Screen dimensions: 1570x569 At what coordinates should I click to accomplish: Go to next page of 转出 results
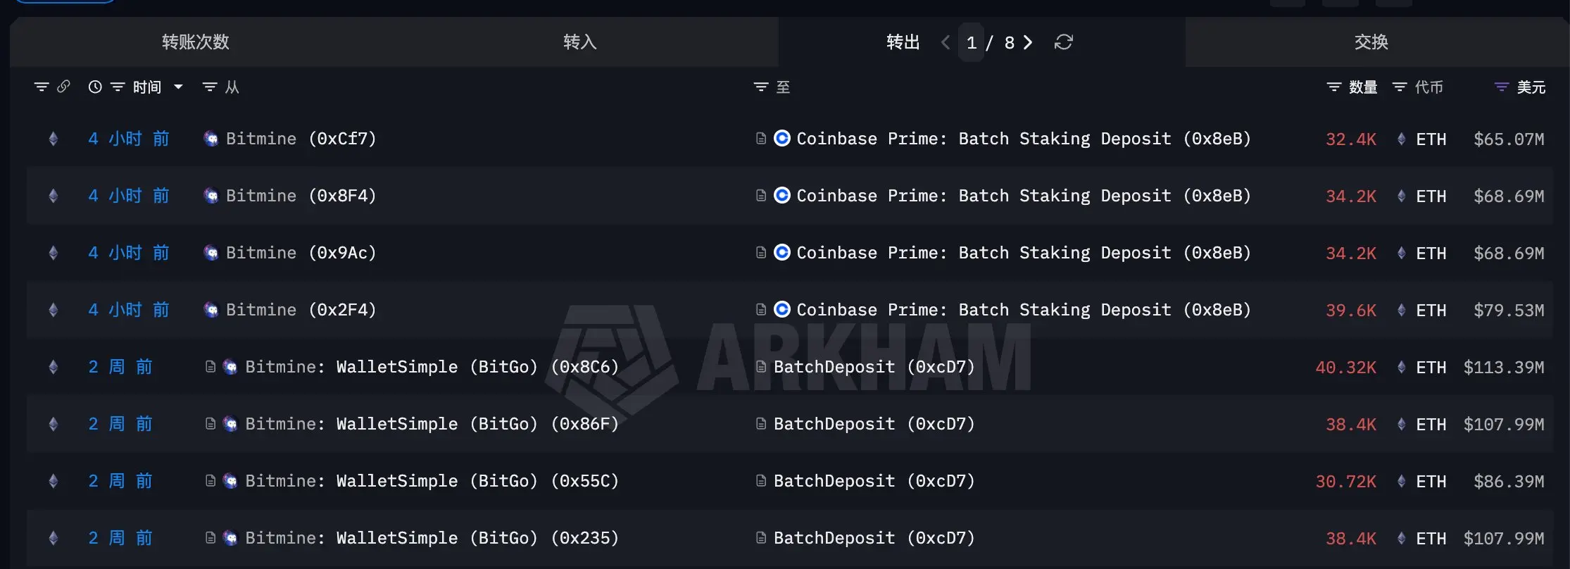pos(1028,42)
